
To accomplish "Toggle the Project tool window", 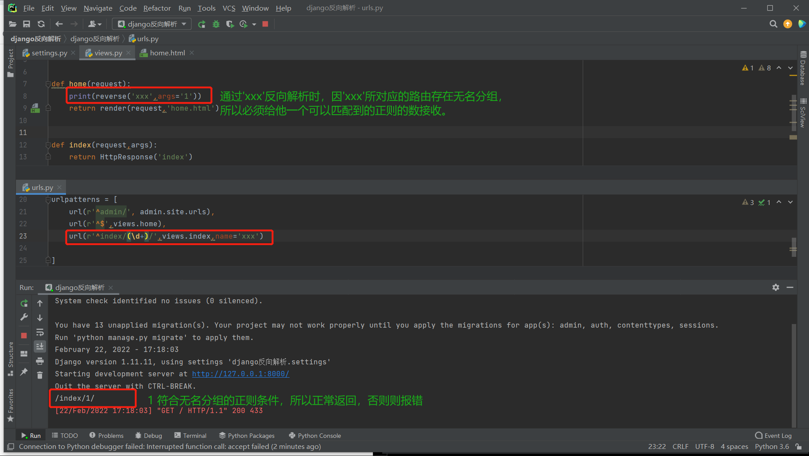I will coord(11,62).
